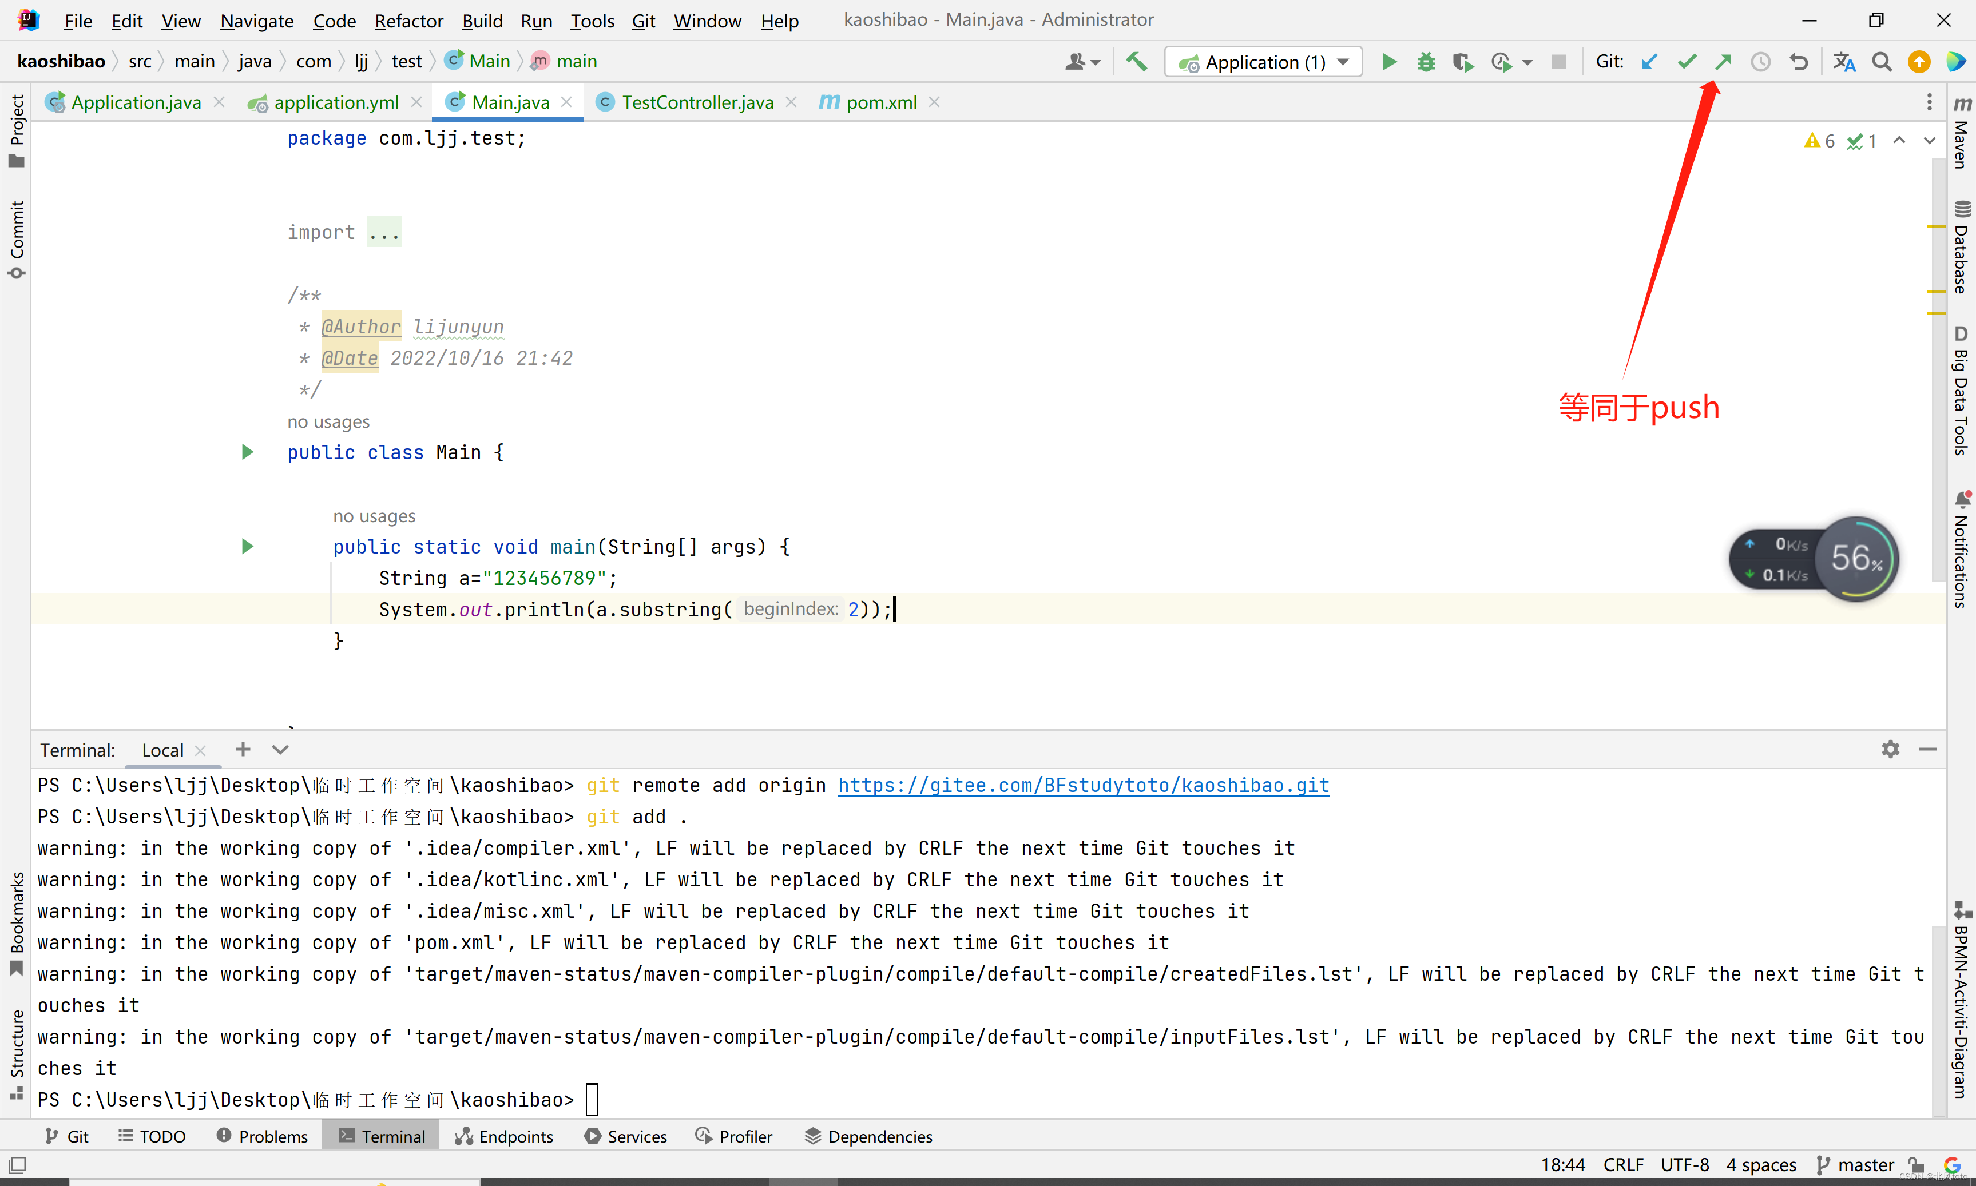
Task: Expand folded import statements
Action: 384,233
